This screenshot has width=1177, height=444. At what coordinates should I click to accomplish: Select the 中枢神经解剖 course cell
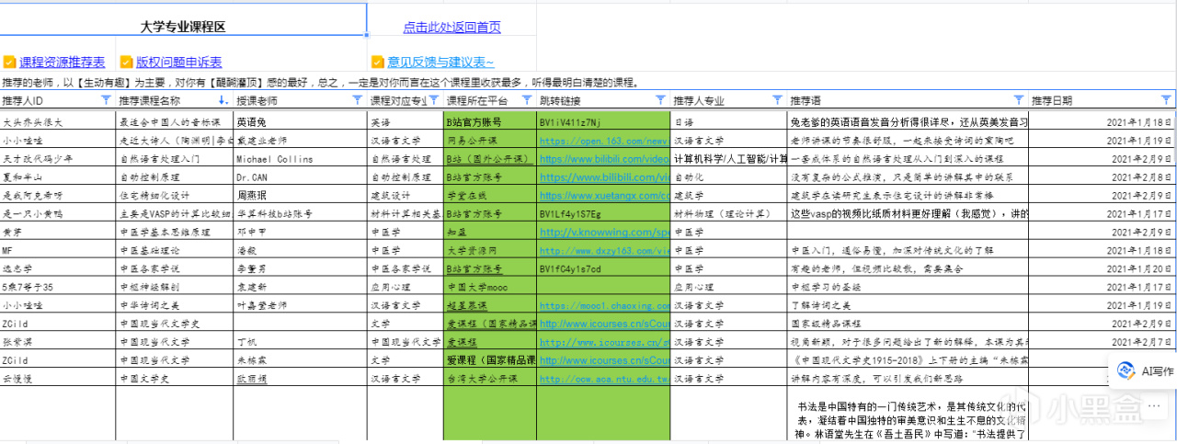175,287
